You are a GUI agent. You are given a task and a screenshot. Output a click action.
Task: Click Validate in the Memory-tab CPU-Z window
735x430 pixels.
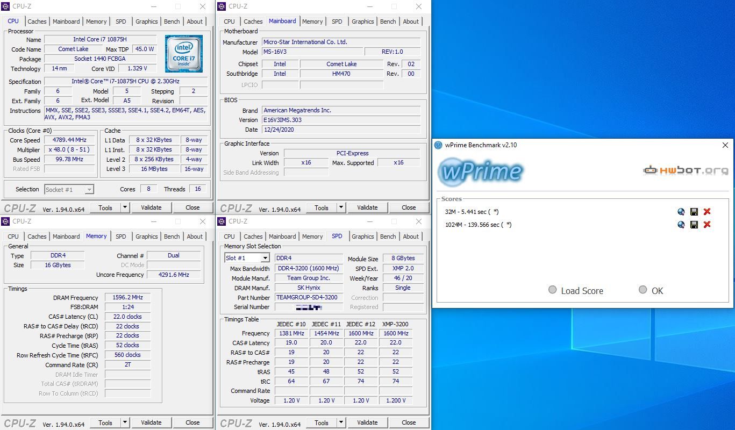pyautogui.click(x=151, y=422)
